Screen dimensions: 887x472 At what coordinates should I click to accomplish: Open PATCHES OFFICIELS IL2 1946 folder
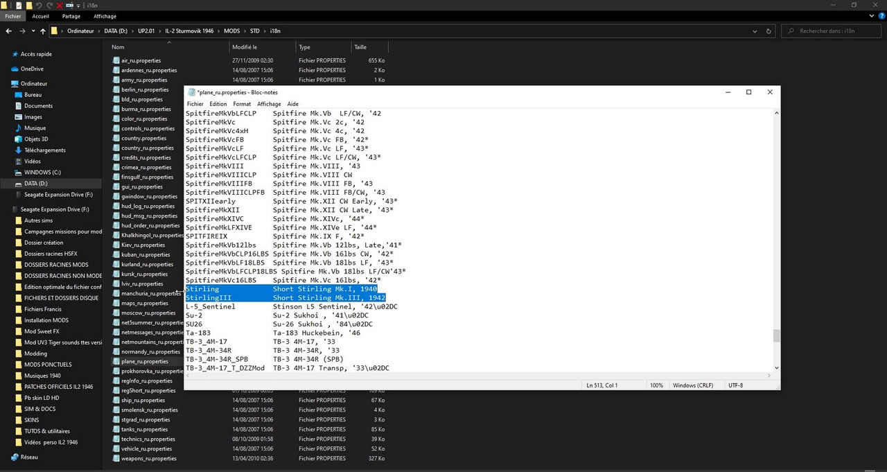[58, 387]
